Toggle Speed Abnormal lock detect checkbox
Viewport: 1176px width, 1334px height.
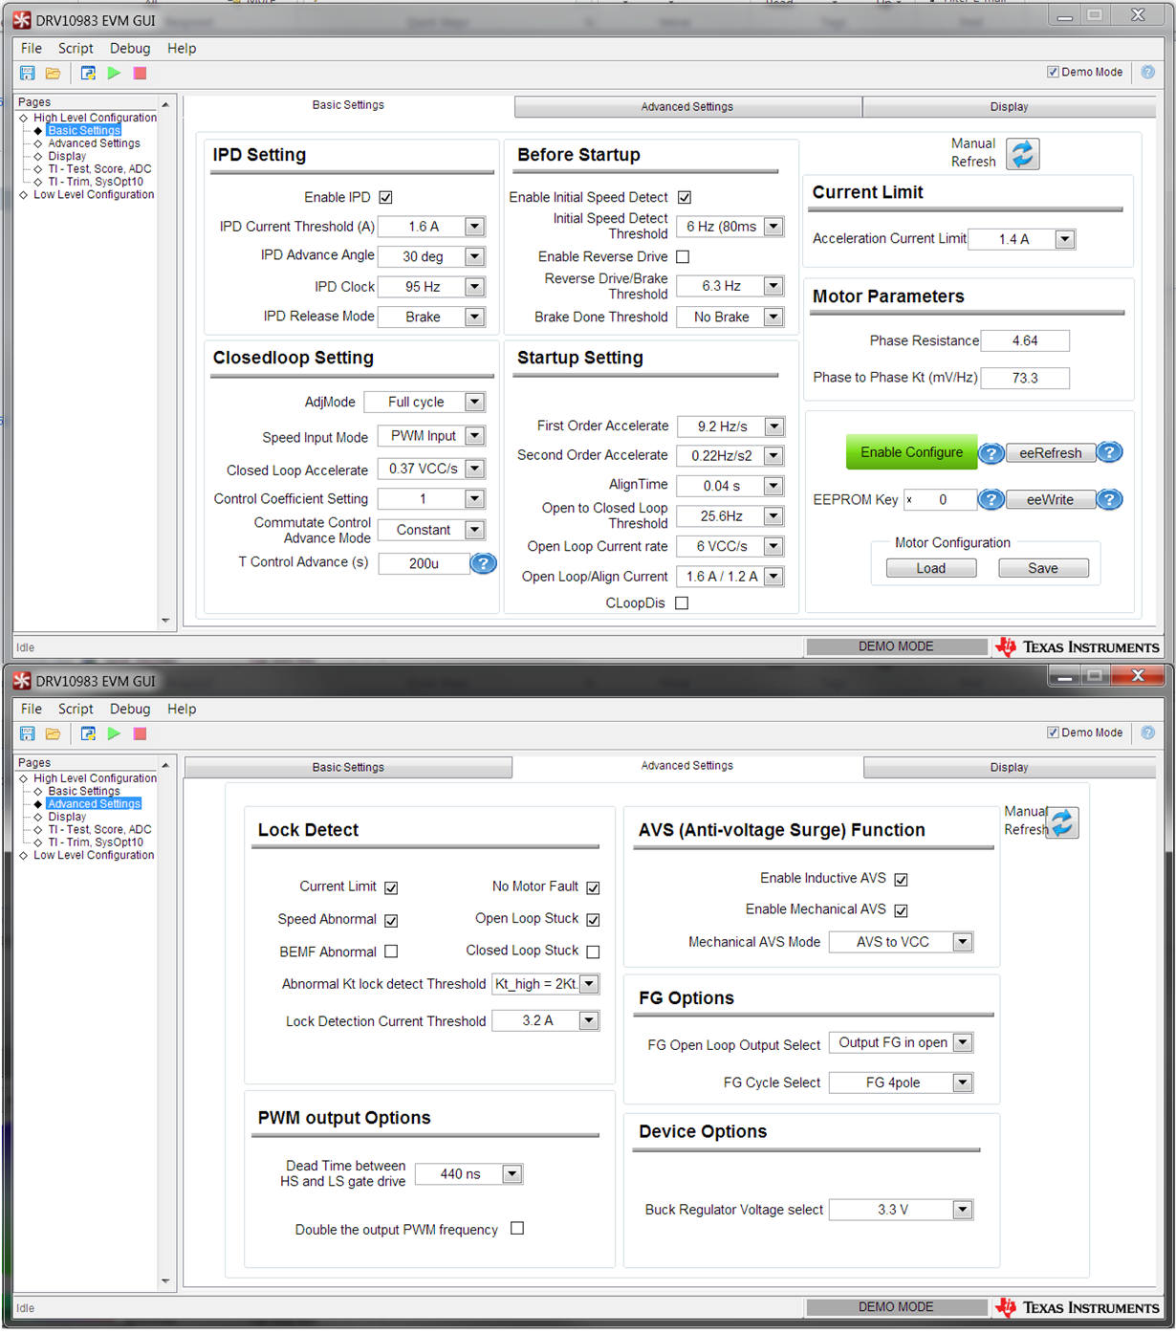[x=391, y=920]
